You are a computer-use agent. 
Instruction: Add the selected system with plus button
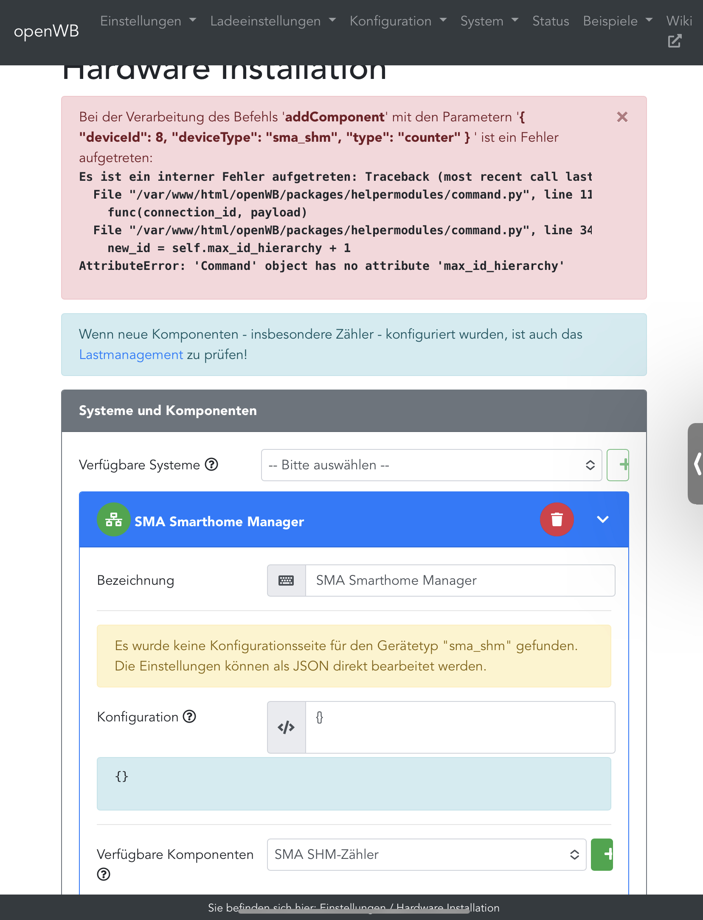point(618,465)
